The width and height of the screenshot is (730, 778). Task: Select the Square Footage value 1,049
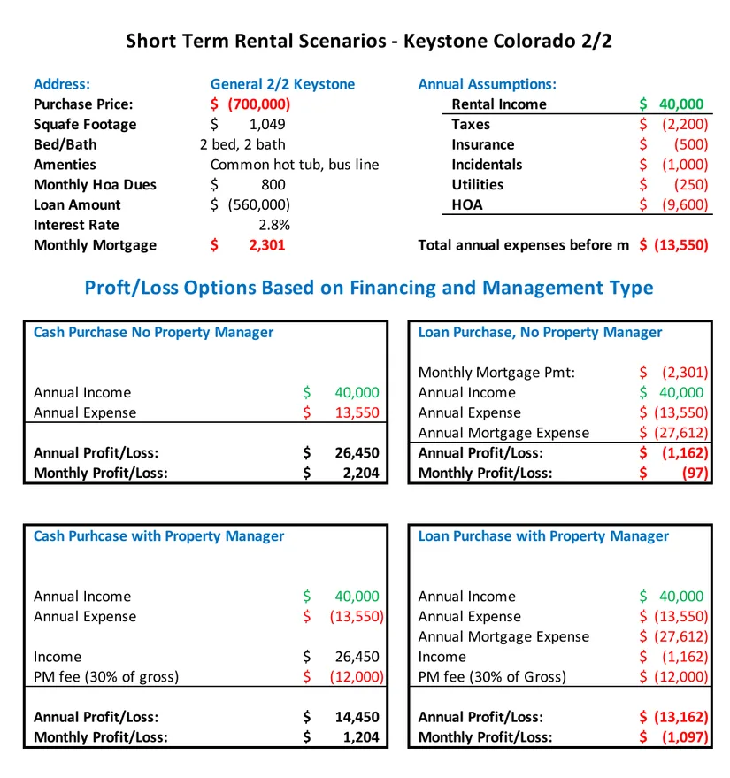point(267,124)
